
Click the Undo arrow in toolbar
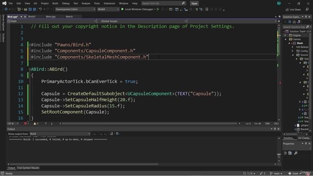41,9
